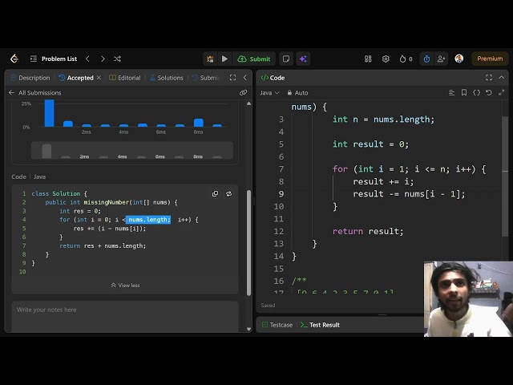Click the scroll down arrow in left panel

click(x=248, y=329)
